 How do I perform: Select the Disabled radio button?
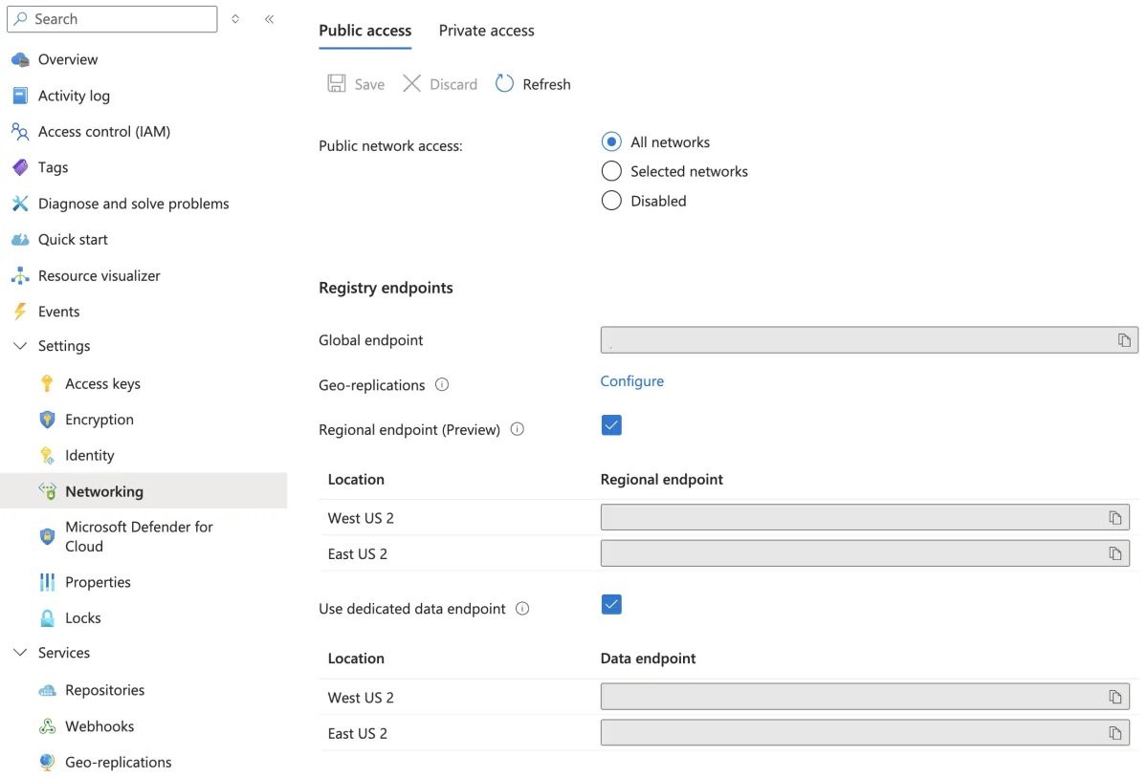611,201
